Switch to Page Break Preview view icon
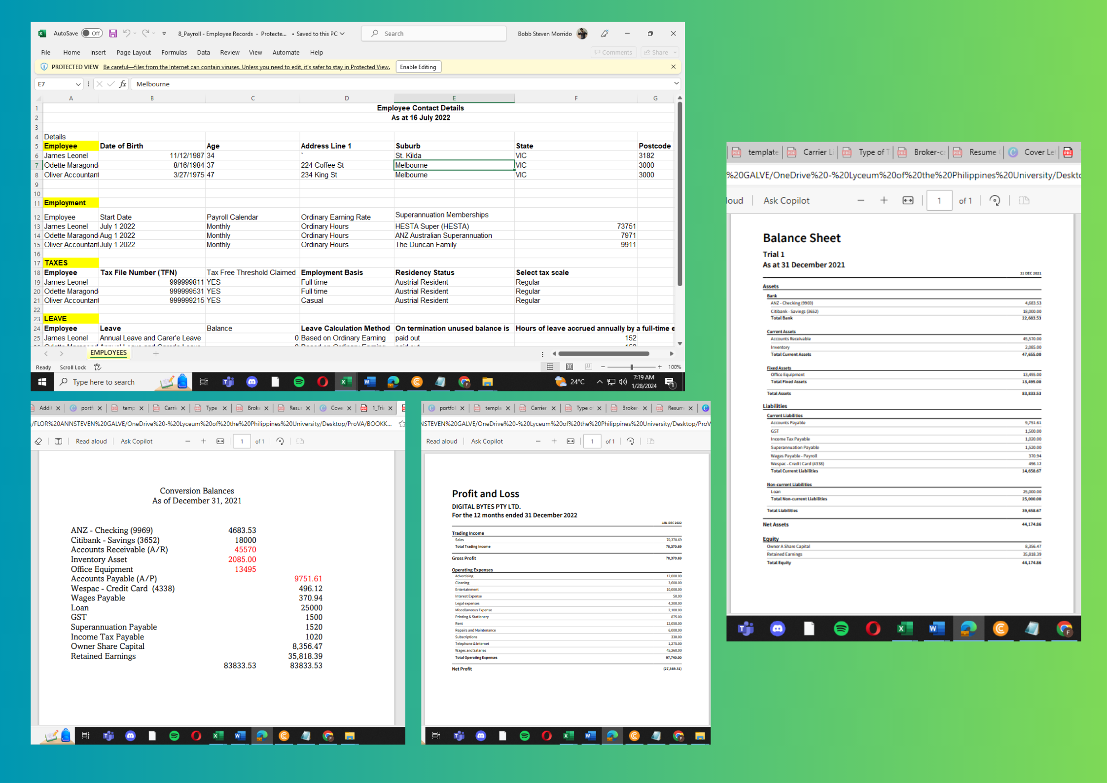This screenshot has height=783, width=1107. 588,367
